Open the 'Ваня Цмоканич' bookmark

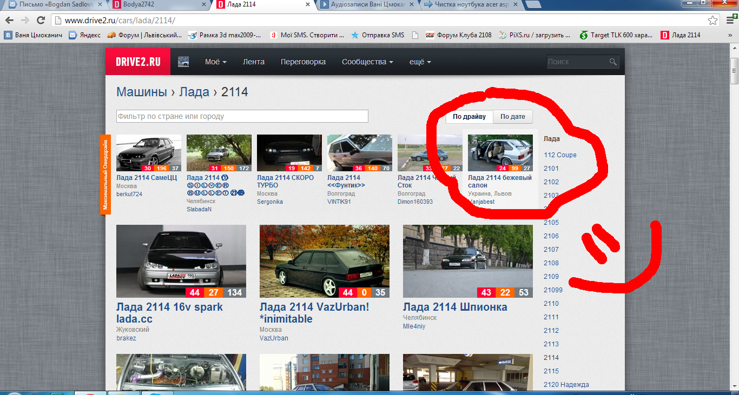(33, 35)
